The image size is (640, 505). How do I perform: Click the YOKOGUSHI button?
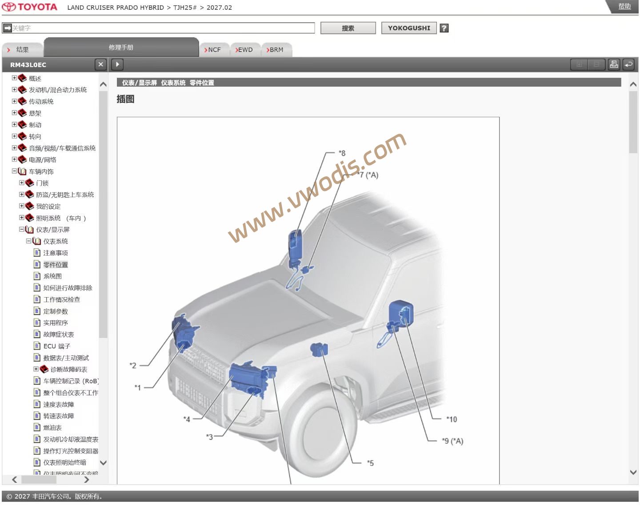409,28
